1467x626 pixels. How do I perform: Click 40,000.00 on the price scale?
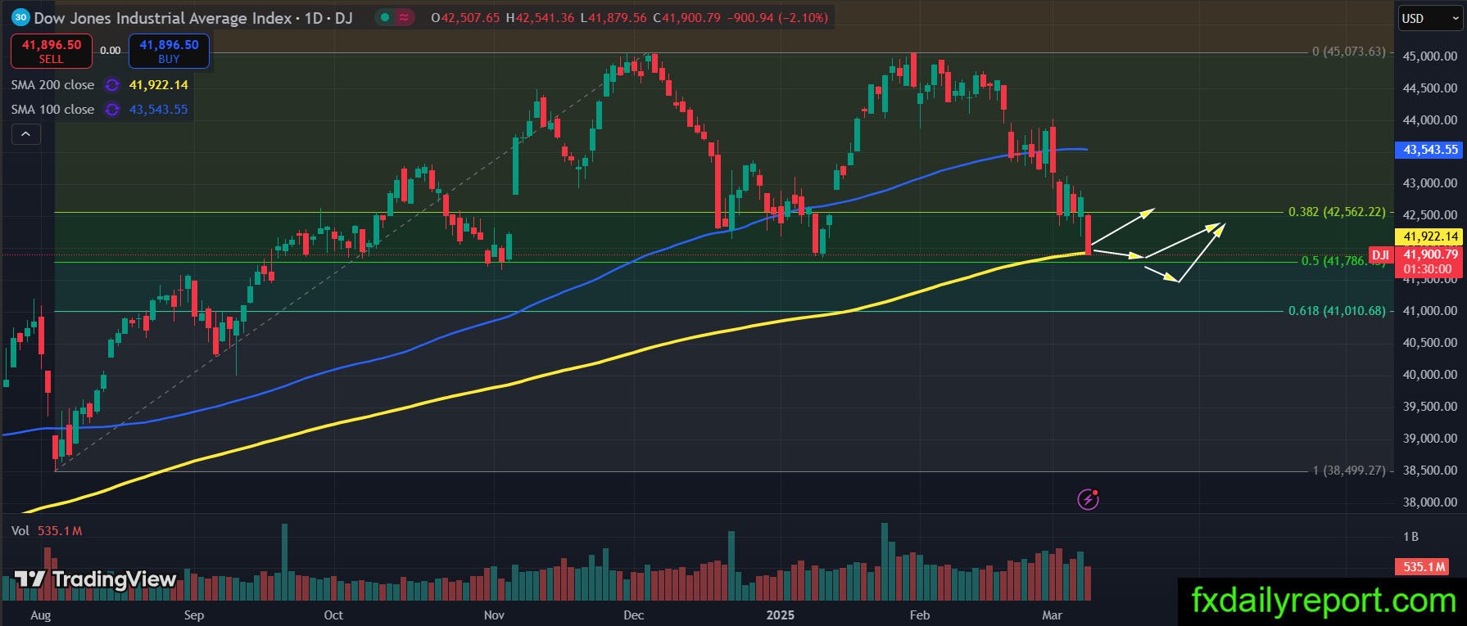pyautogui.click(x=1430, y=375)
